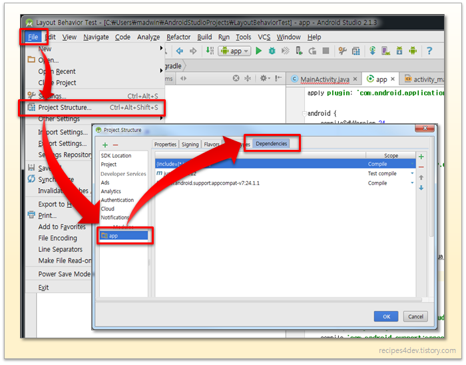Viewport: 466px width, 365px height.
Task: Switch to MainActivity.java editor tab
Action: (x=324, y=79)
